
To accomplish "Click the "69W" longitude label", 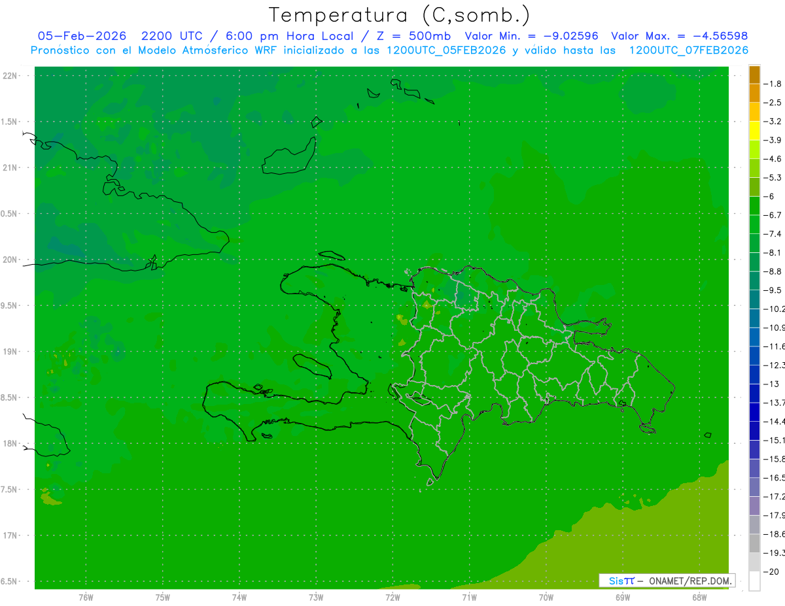I will coord(623,598).
